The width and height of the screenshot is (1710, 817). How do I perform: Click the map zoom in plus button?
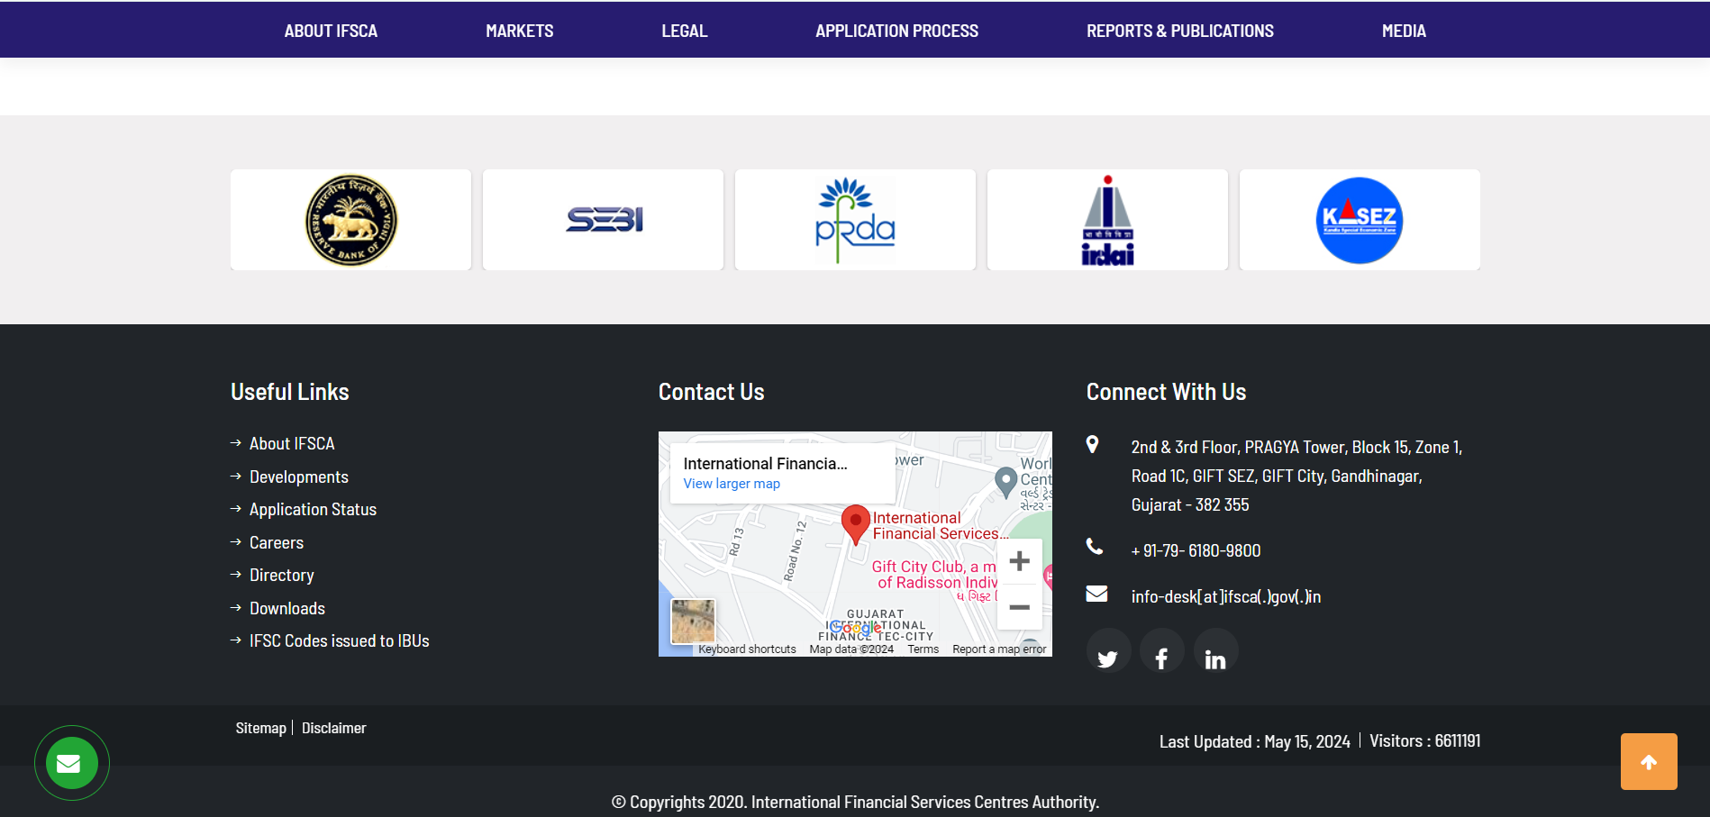point(1020,561)
